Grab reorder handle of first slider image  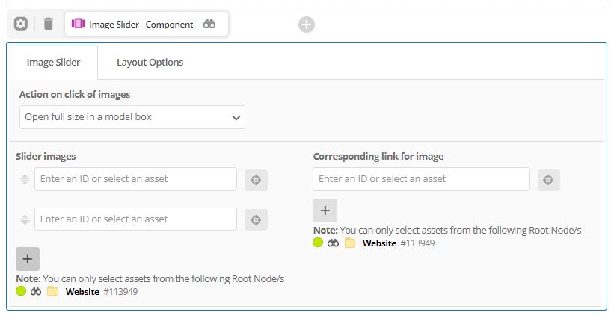25,179
